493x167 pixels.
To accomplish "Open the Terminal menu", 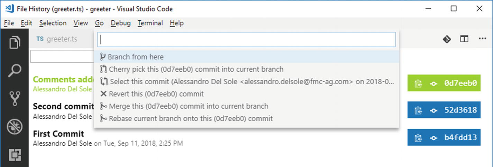I will coord(150,23).
